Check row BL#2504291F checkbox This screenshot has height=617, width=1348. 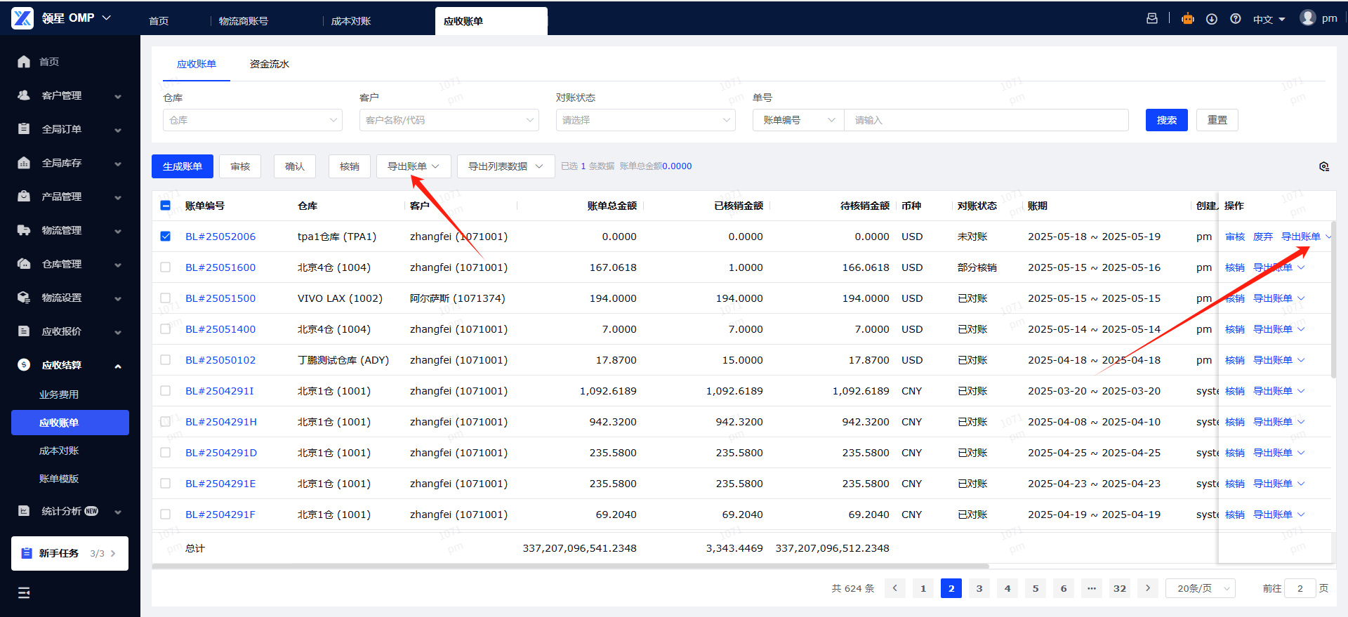[x=166, y=515]
